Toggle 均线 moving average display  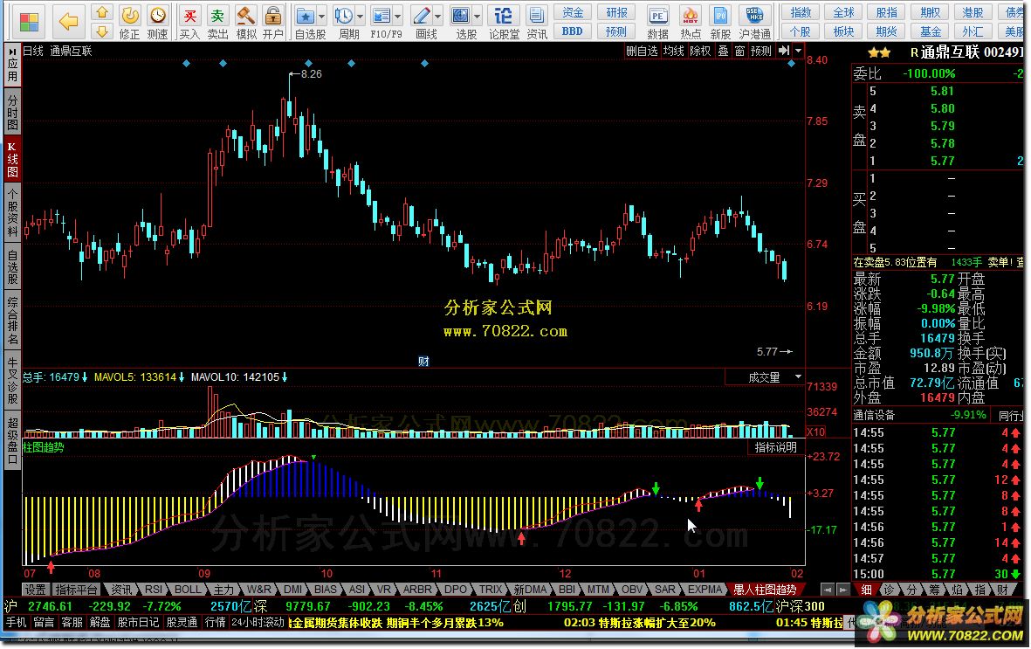673,51
